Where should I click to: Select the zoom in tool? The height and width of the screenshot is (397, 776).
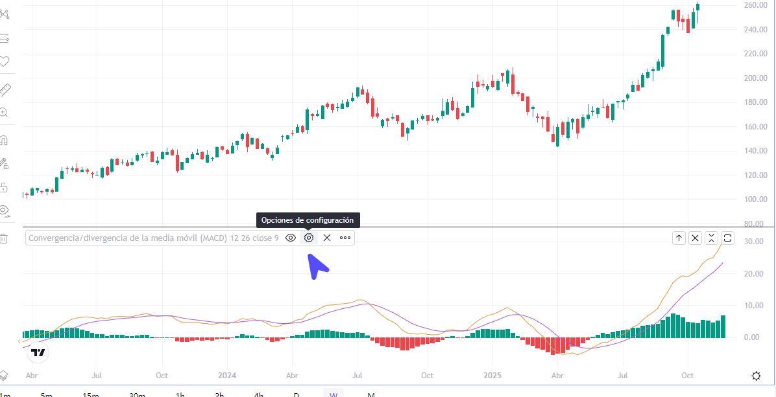[4, 113]
